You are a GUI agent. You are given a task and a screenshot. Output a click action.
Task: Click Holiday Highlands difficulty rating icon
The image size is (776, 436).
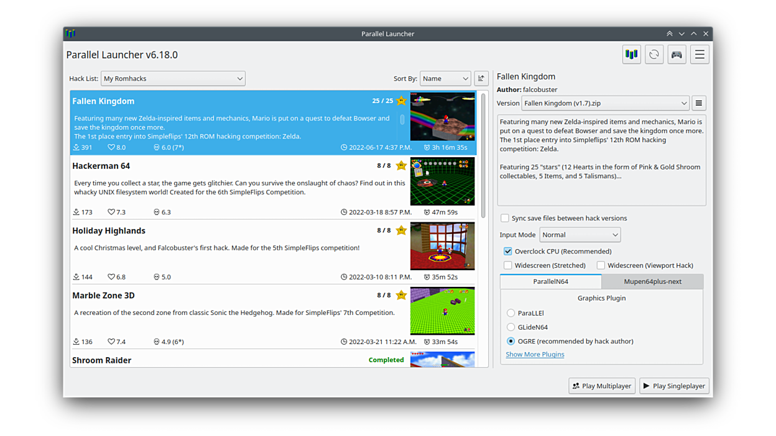(x=157, y=277)
